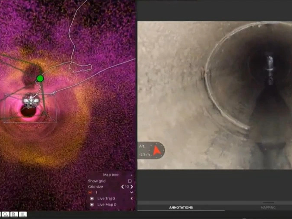This screenshot has height=219, width=292.
Task: Expand Live Traj 0 options chevron
Action: coord(131,198)
